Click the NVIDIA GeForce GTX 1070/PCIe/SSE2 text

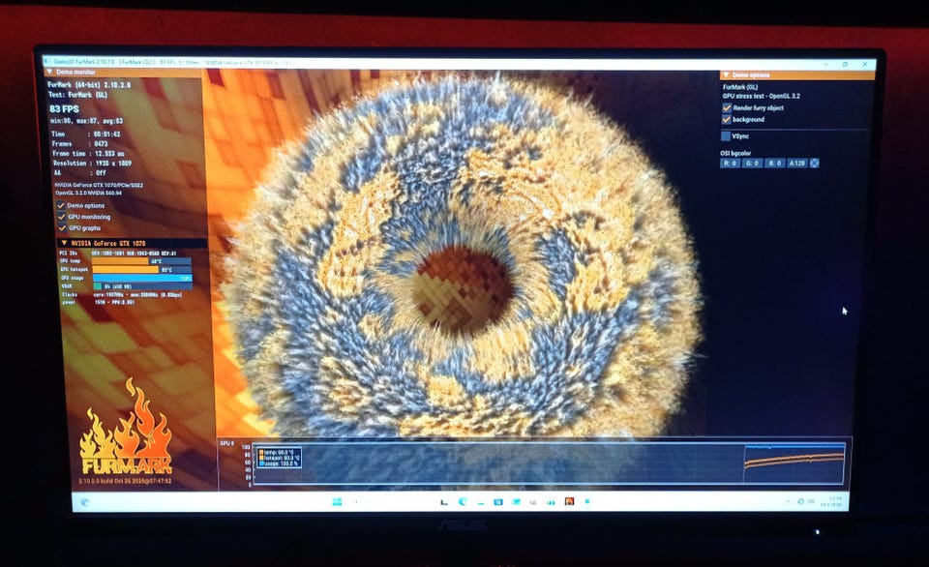coord(99,186)
